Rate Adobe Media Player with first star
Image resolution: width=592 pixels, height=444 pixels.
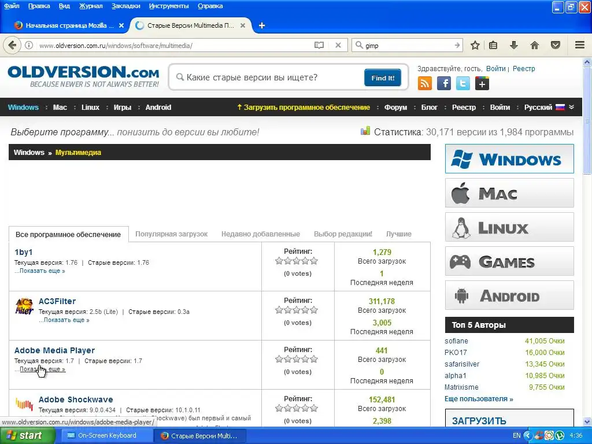(x=279, y=359)
